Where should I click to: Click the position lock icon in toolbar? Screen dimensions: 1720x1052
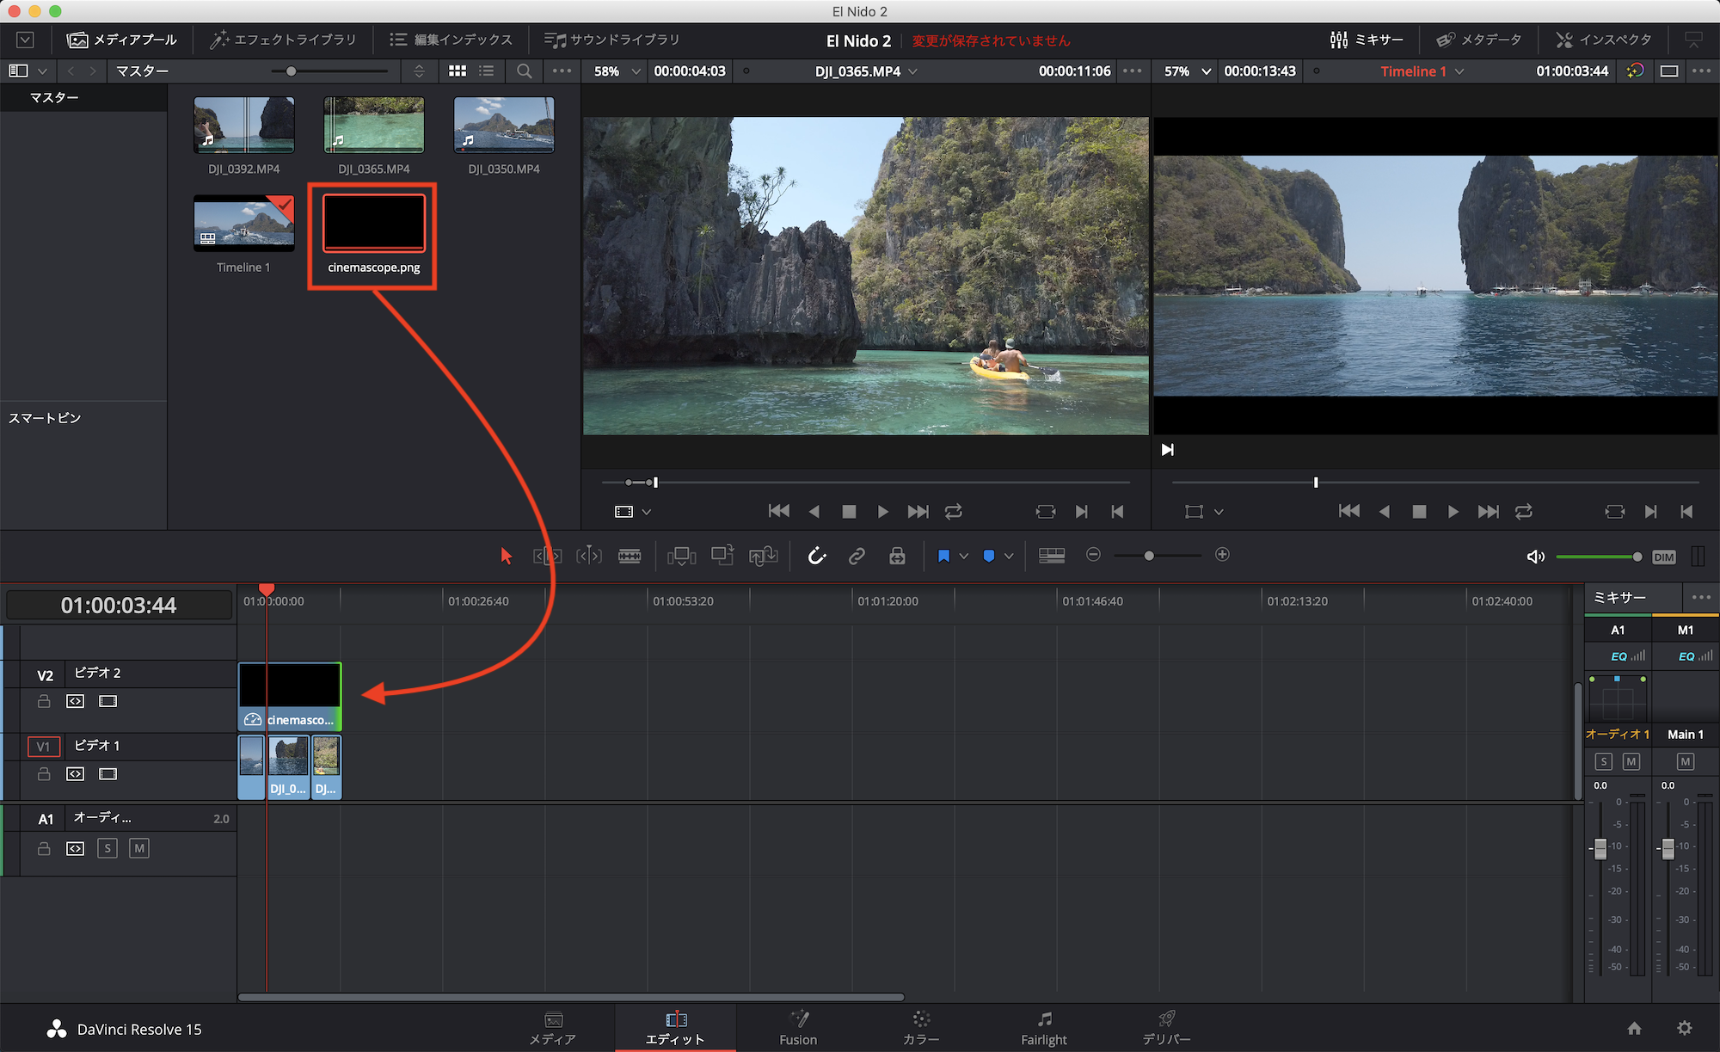point(897,557)
